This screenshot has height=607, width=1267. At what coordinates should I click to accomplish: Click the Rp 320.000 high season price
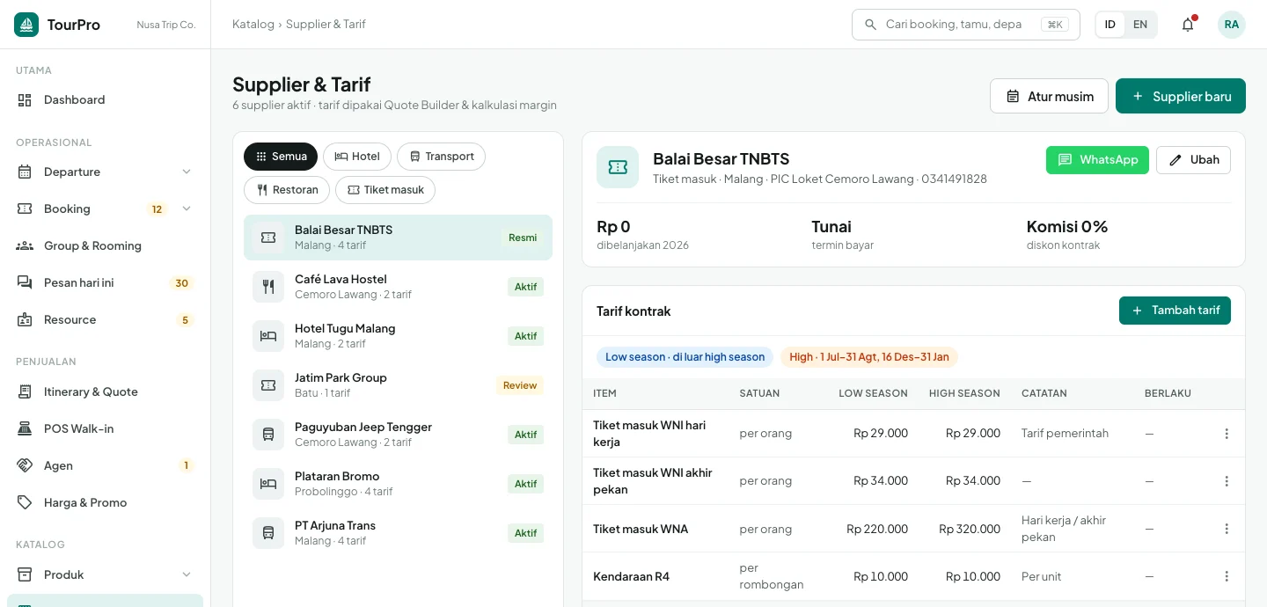(969, 530)
